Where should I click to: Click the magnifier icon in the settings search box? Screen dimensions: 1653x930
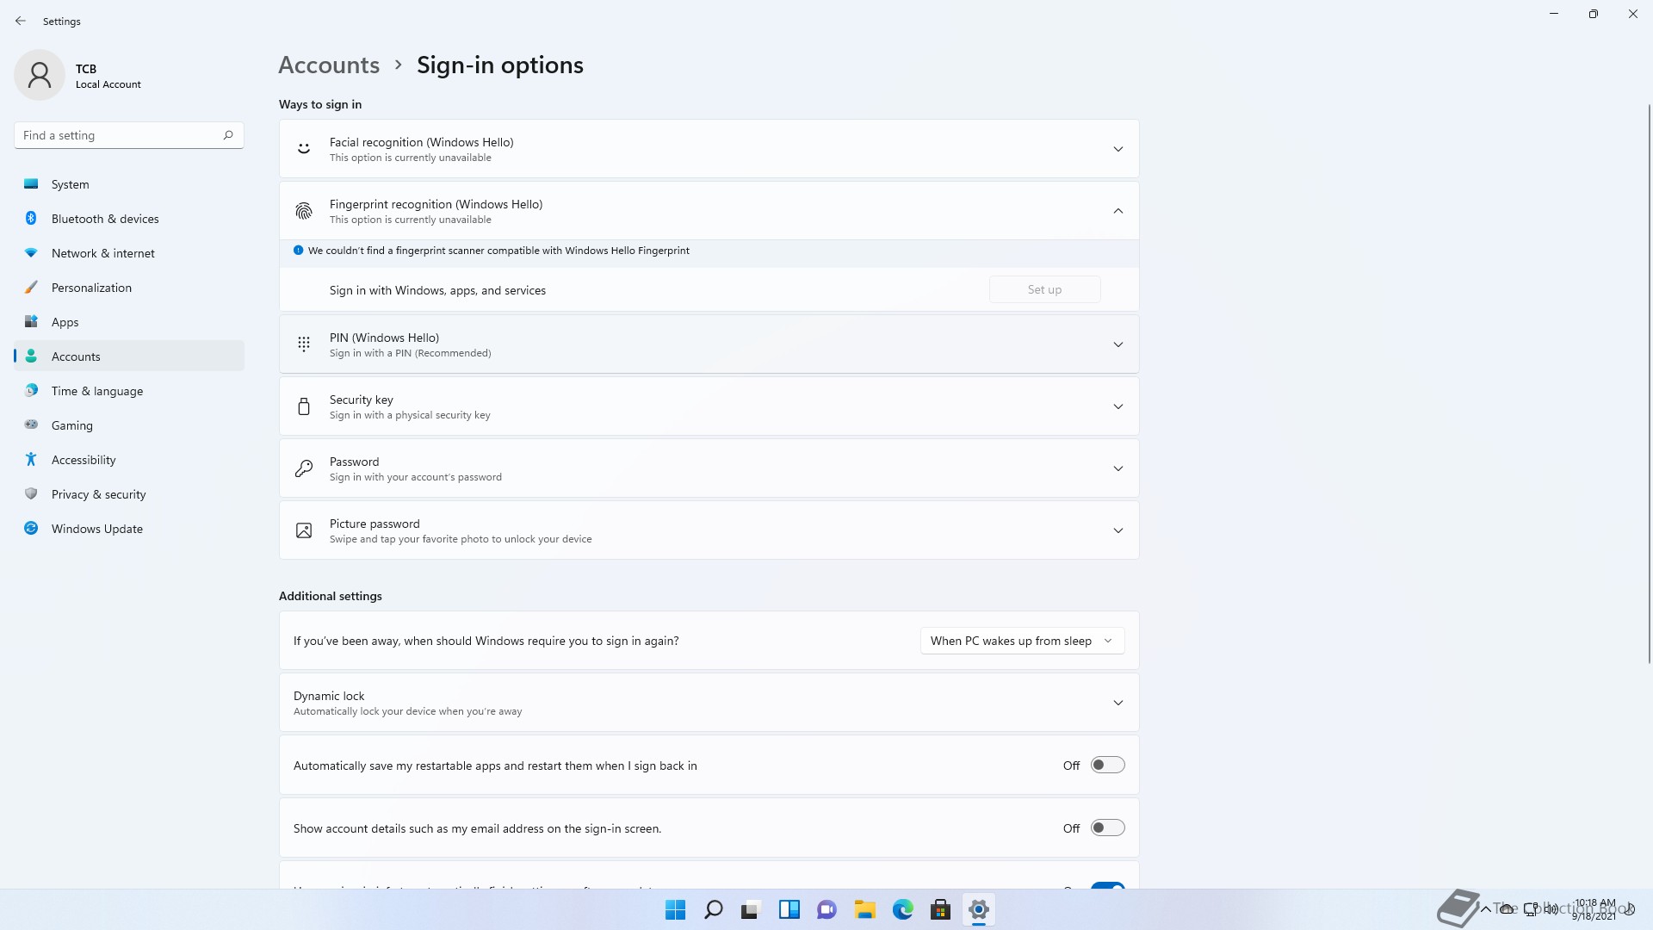tap(228, 135)
